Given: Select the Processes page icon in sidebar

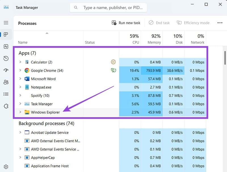Looking at the screenshot, I should pos(6,35).
